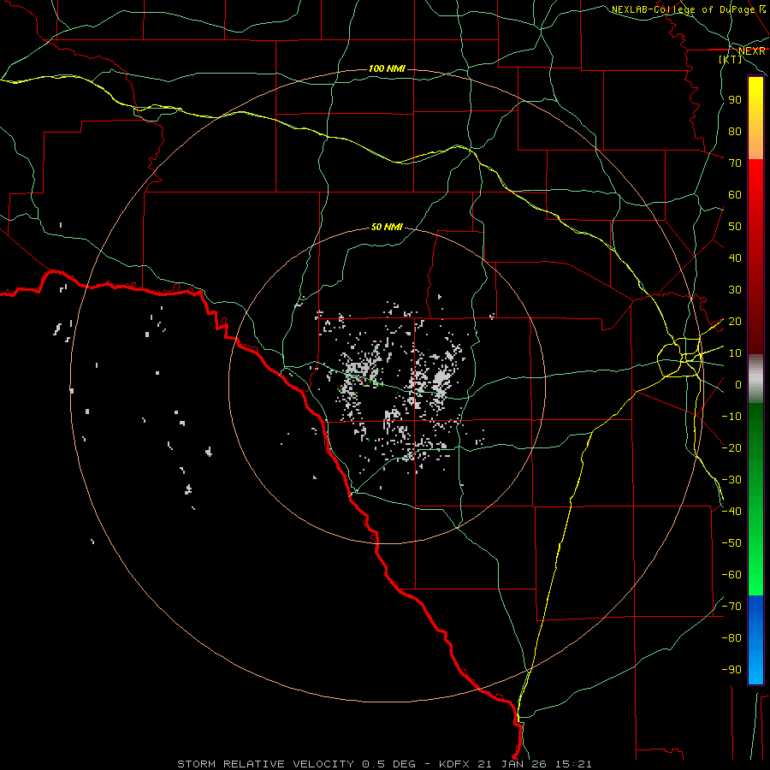Click the positive 50 knot scale label
Image resolution: width=770 pixels, height=770 pixels.
click(735, 227)
